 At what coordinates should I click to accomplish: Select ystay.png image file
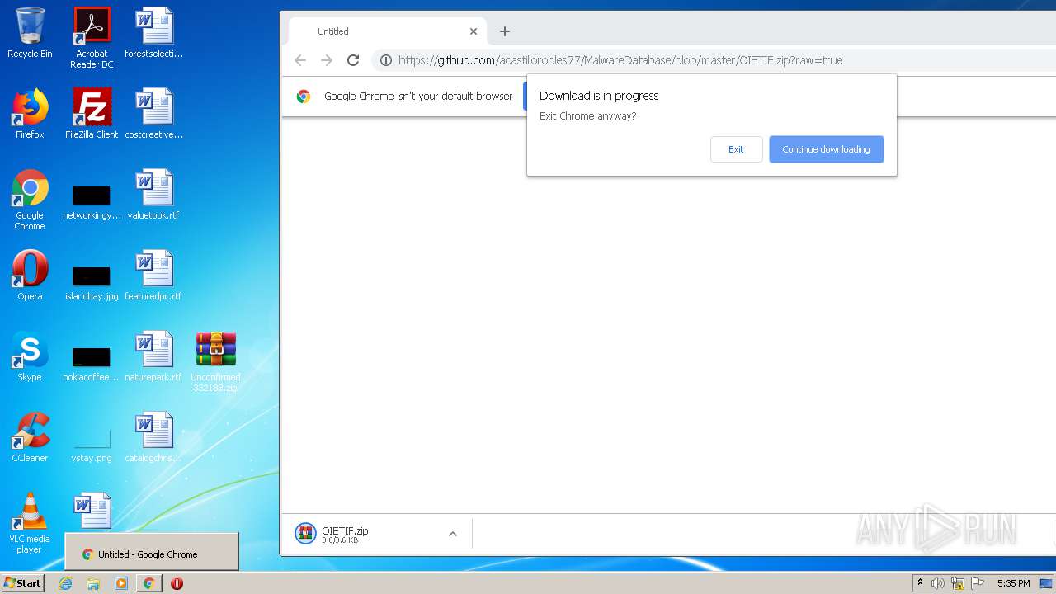92,445
